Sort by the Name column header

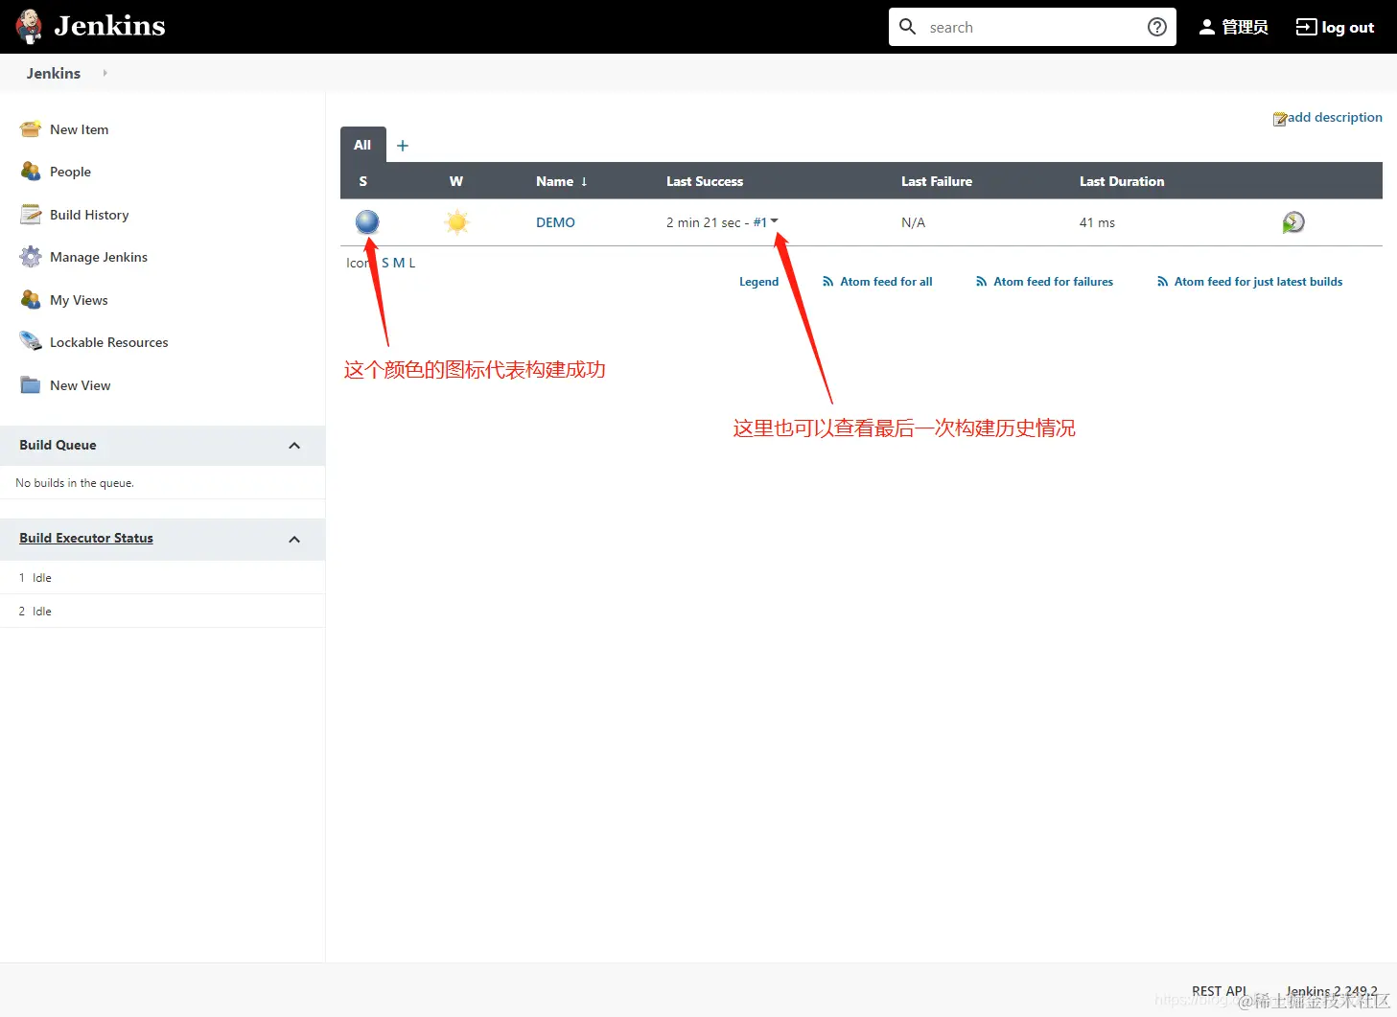click(x=562, y=181)
